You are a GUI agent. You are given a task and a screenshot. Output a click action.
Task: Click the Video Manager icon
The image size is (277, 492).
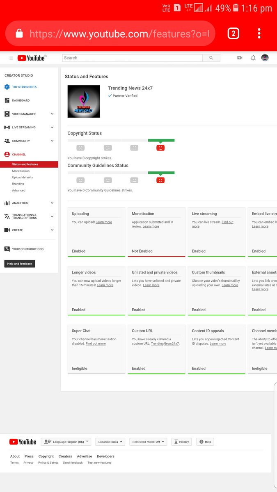(7, 114)
